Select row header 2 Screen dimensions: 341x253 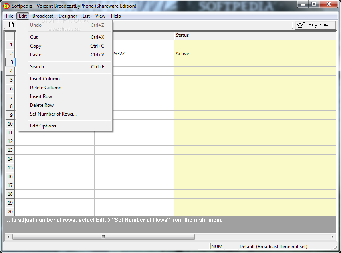[x=10, y=54]
